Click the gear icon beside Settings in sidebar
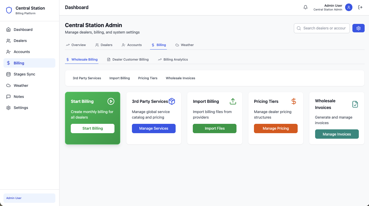The image size is (369, 206). 8,108
